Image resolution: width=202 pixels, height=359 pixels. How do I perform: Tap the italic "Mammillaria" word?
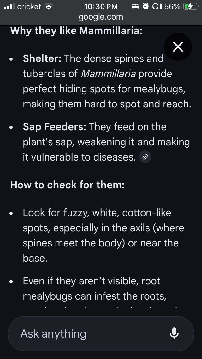pyautogui.click(x=108, y=74)
